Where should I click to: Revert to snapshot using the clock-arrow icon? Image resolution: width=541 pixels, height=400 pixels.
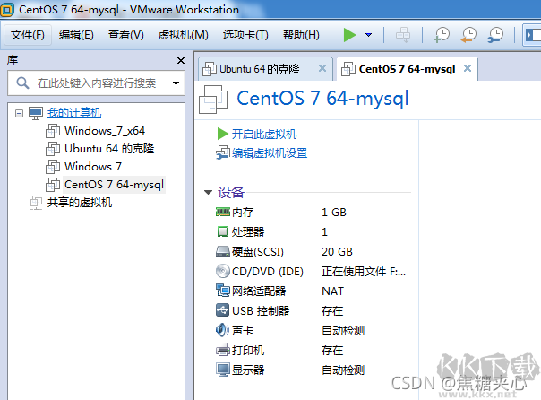[468, 35]
